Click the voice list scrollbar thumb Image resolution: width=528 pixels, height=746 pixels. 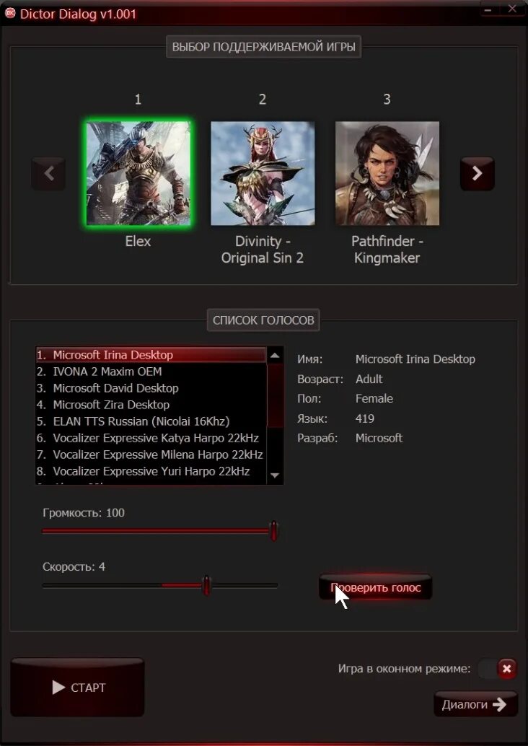point(275,395)
